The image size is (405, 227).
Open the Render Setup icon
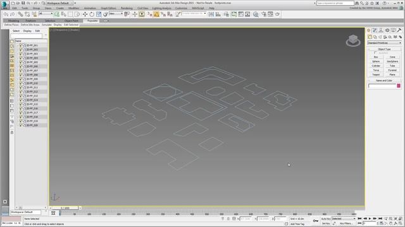click(264, 15)
